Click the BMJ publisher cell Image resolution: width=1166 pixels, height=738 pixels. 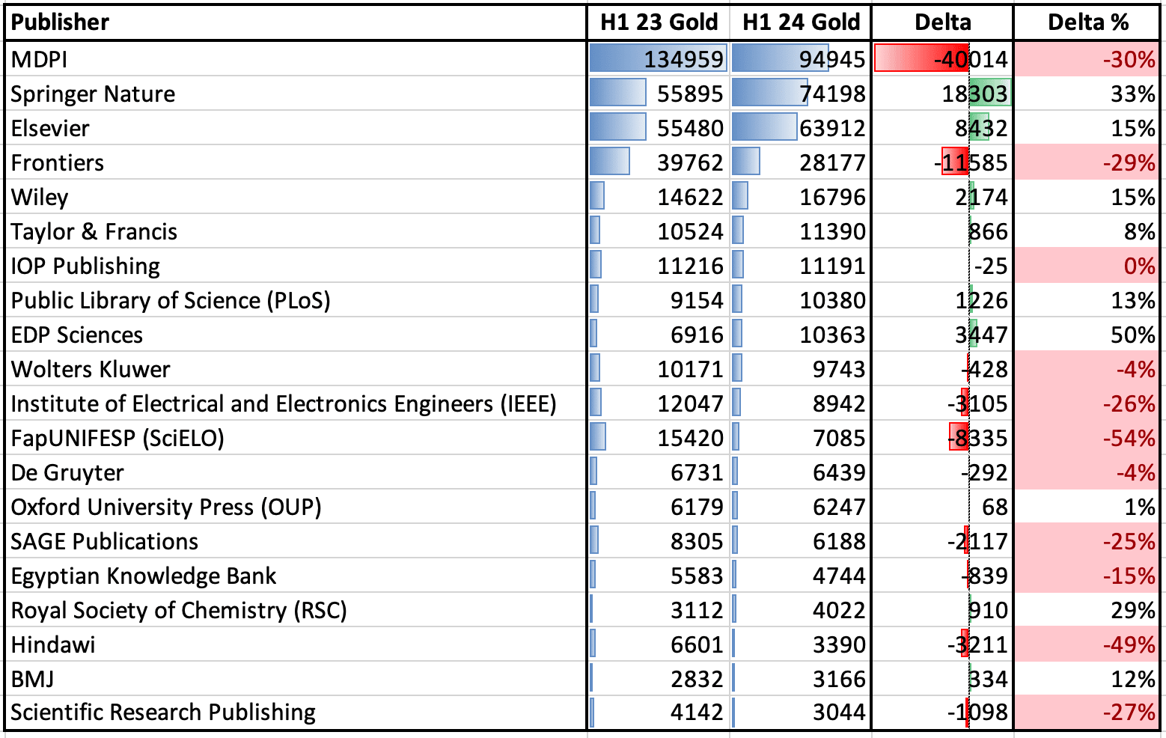click(296, 678)
